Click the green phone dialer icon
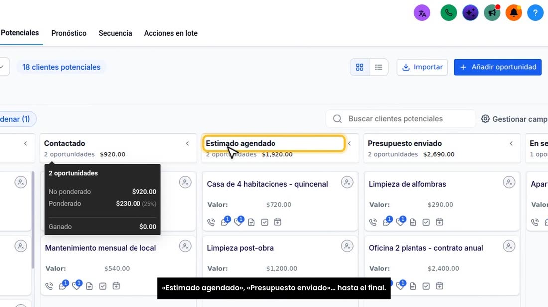Image resolution: width=548 pixels, height=307 pixels. click(x=449, y=13)
